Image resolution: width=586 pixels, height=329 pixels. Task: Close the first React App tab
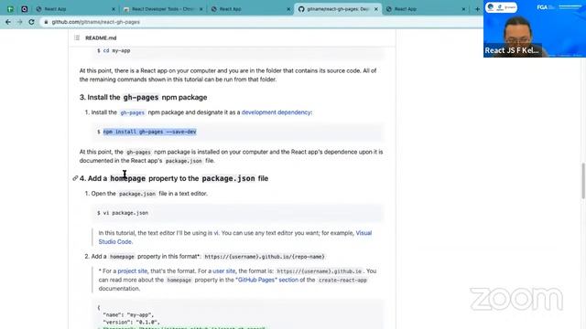click(x=114, y=9)
